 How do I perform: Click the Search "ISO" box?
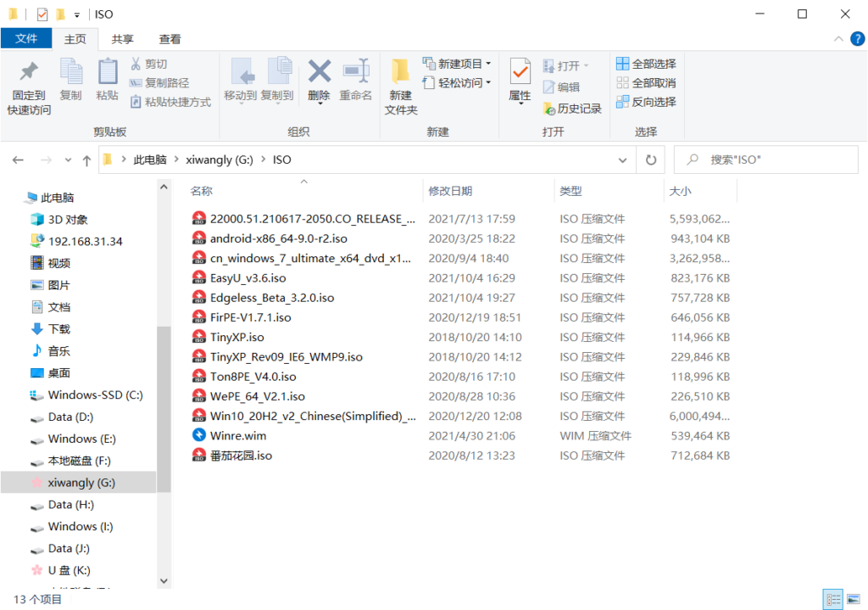766,160
